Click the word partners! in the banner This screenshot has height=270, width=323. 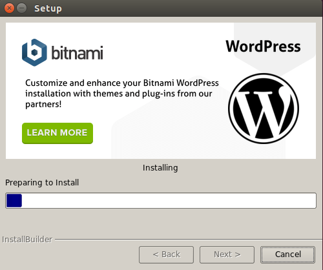43,104
